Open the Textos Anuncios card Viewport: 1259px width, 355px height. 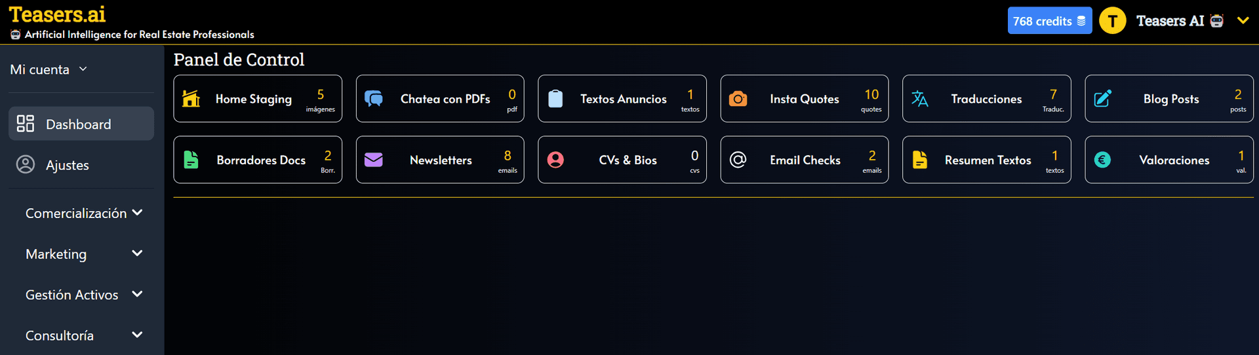pyautogui.click(x=622, y=99)
